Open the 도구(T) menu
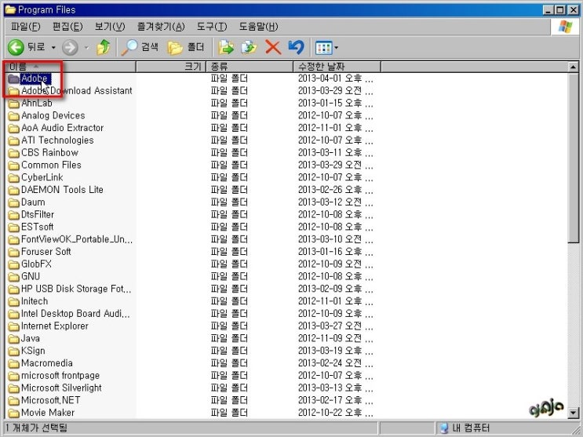The image size is (583, 437). click(212, 27)
